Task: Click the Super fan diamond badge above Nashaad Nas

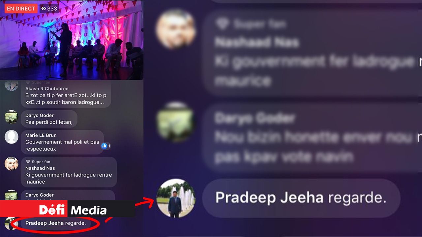Action: (x=28, y=162)
